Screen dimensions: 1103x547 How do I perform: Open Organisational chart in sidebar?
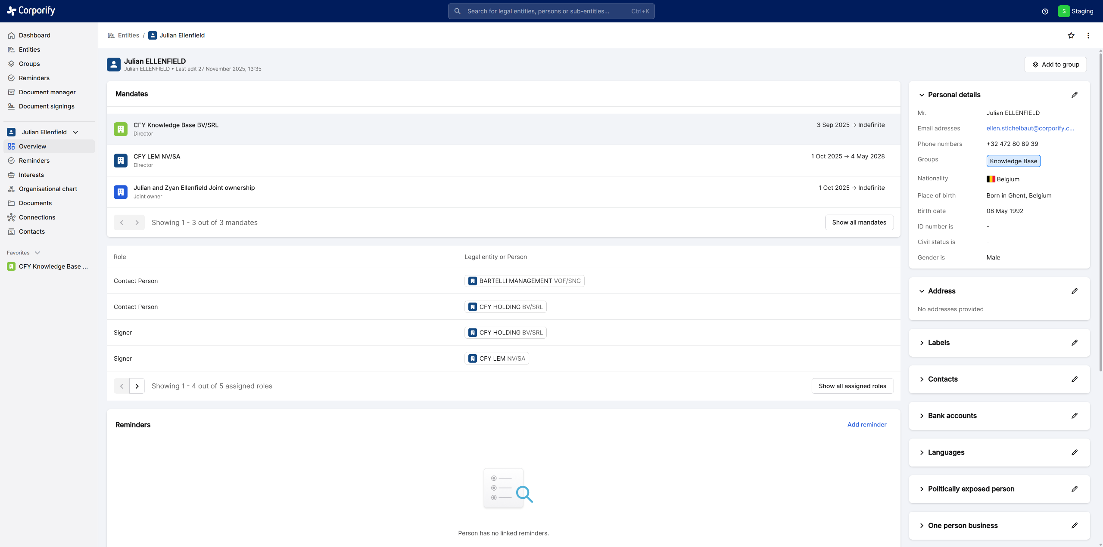(x=48, y=189)
